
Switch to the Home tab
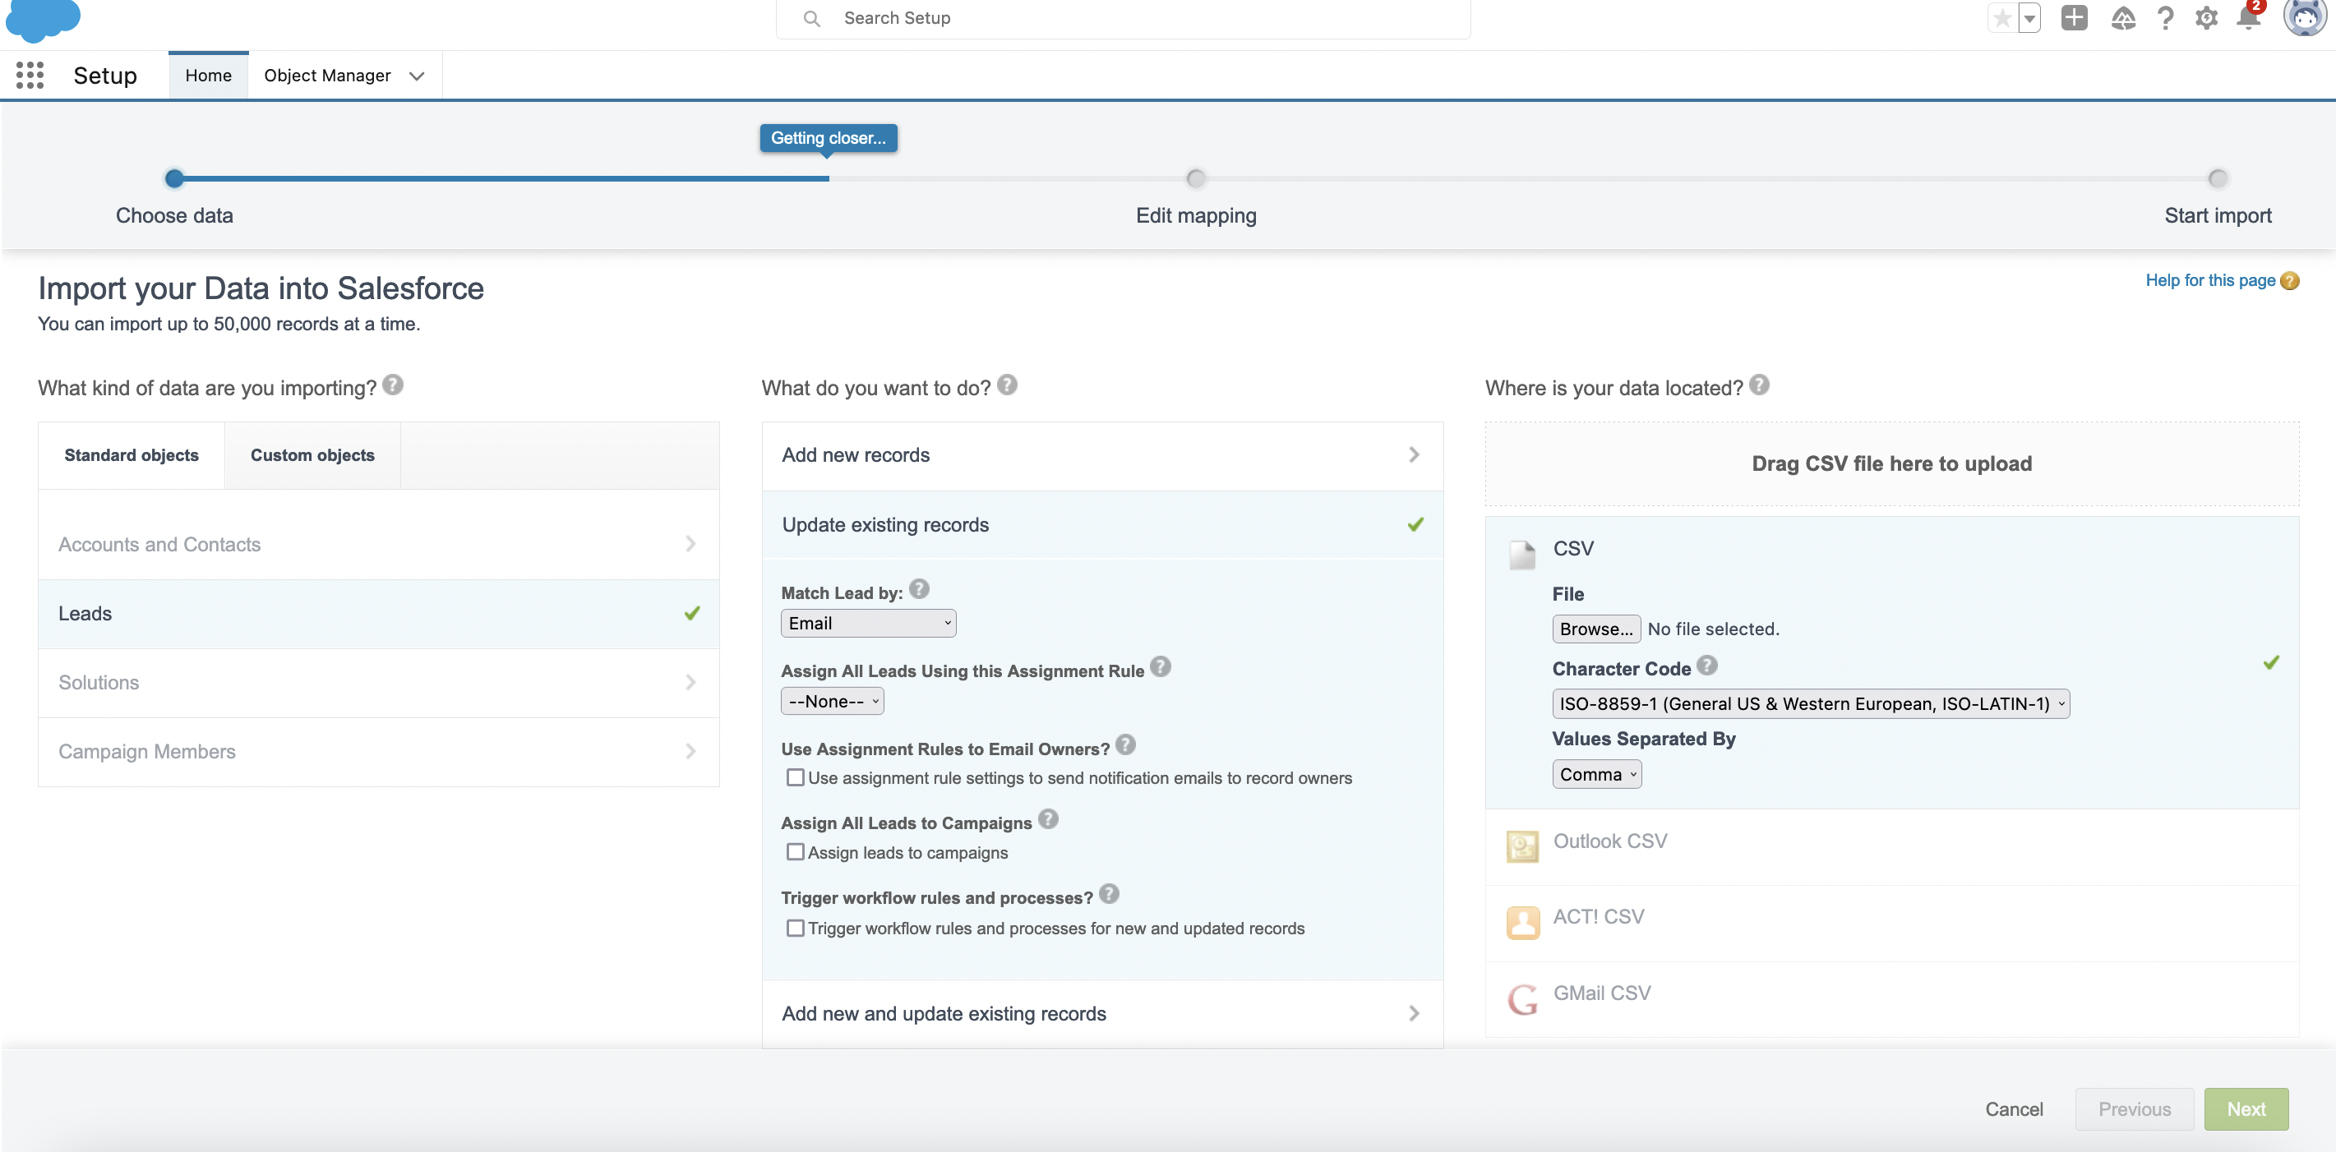(x=208, y=76)
